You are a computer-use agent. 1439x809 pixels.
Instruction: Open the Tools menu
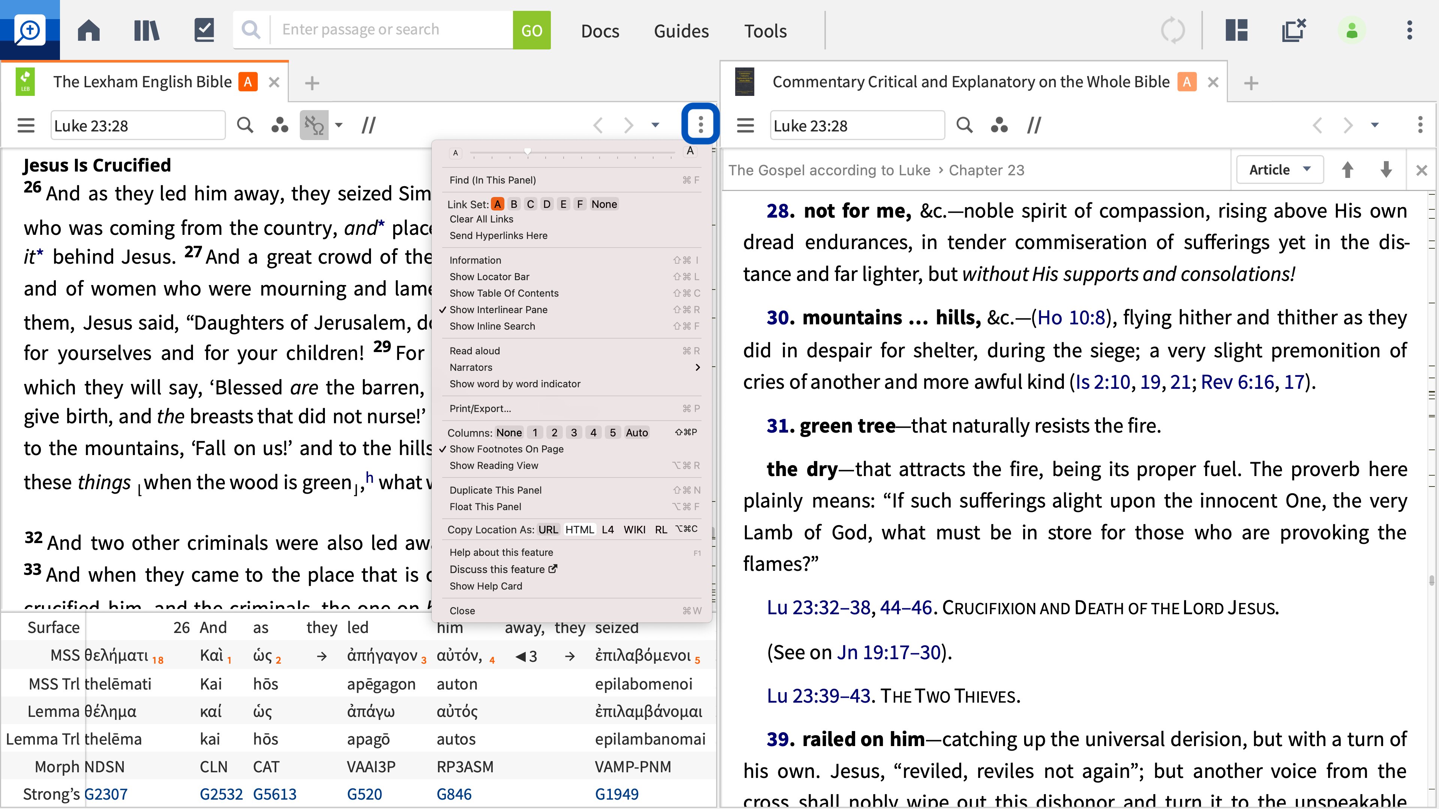[x=765, y=31]
